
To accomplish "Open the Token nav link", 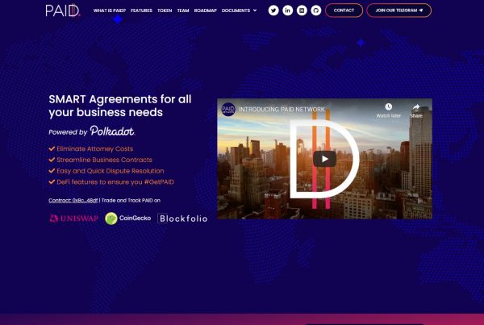I will (x=165, y=10).
